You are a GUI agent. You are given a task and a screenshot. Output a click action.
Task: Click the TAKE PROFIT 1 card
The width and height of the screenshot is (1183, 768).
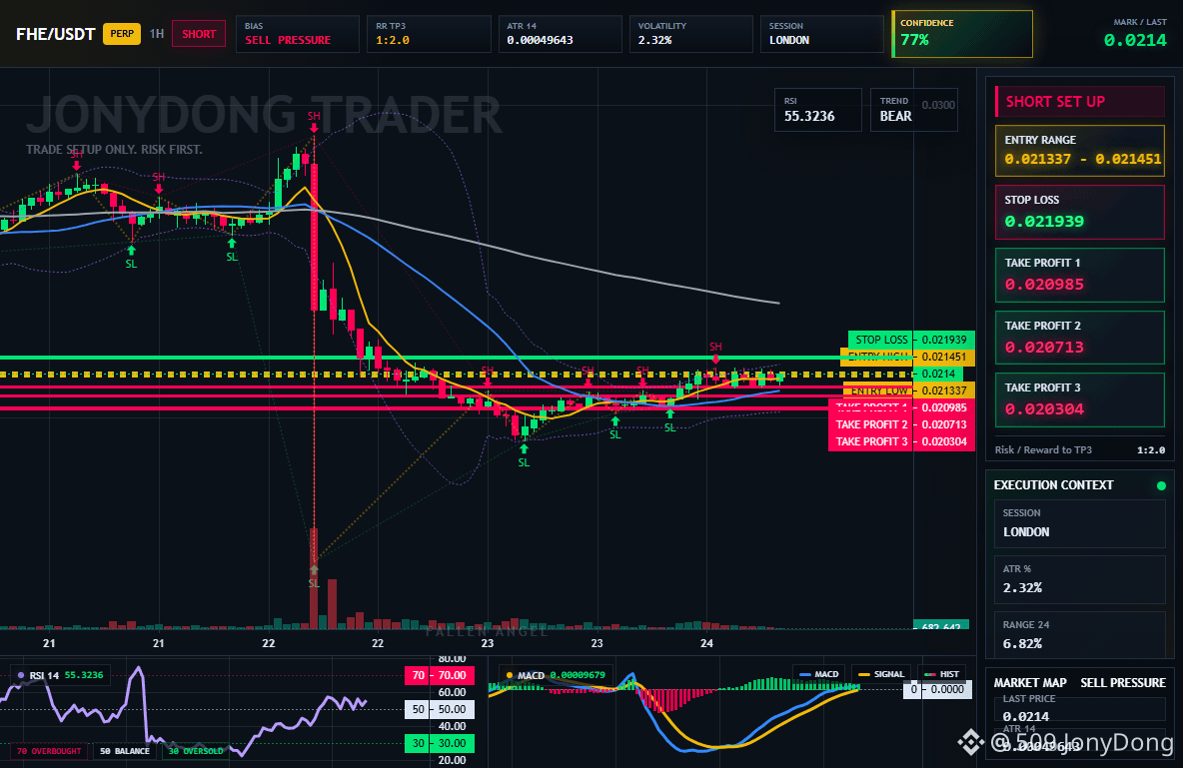pos(1080,275)
